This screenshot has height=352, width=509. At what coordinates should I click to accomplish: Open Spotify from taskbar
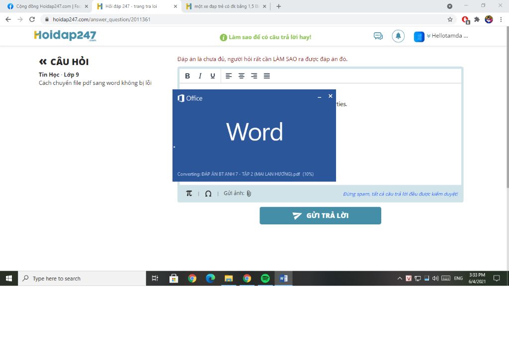click(x=265, y=279)
